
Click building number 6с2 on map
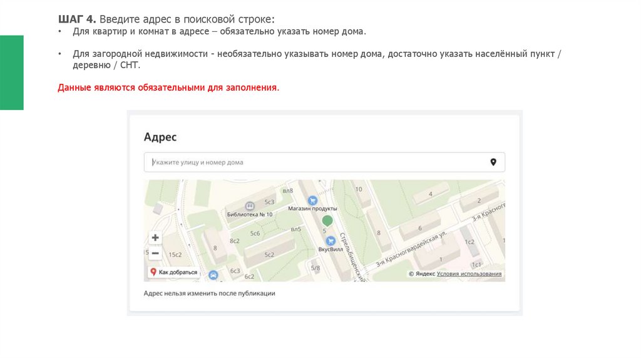249,276
